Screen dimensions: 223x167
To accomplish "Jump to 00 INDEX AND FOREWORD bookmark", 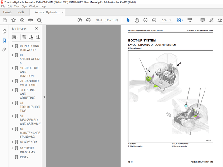I will coord(29,48).
